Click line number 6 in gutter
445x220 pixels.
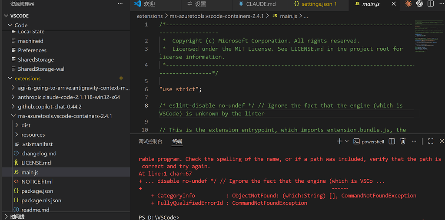click(146, 89)
